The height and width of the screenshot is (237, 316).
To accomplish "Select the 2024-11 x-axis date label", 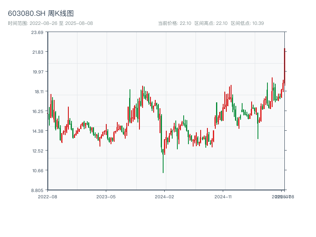I will click(223, 196).
